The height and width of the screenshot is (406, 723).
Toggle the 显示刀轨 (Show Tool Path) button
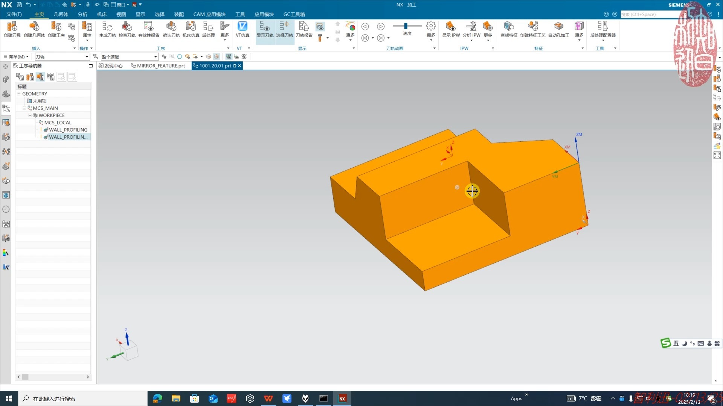tap(265, 27)
